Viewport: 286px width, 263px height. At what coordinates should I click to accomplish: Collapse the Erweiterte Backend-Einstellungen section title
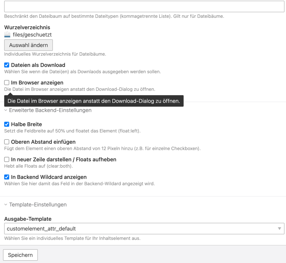pyautogui.click(x=50, y=110)
